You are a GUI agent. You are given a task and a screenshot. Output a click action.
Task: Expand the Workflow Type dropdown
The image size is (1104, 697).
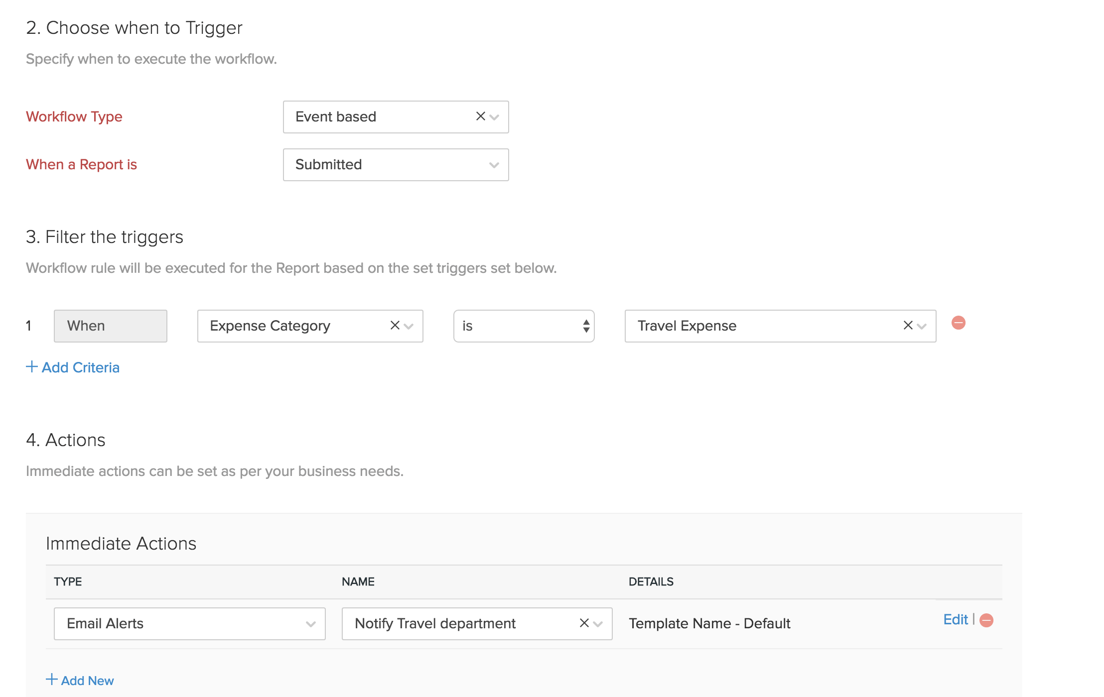pos(494,117)
